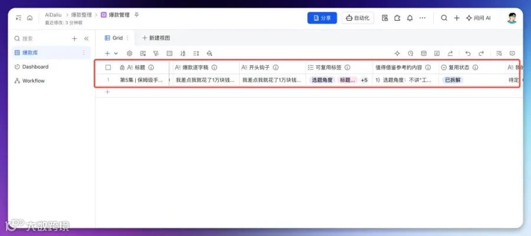Add a new item with sidebar plus
Screen dimensions: 531x236
coord(74,39)
